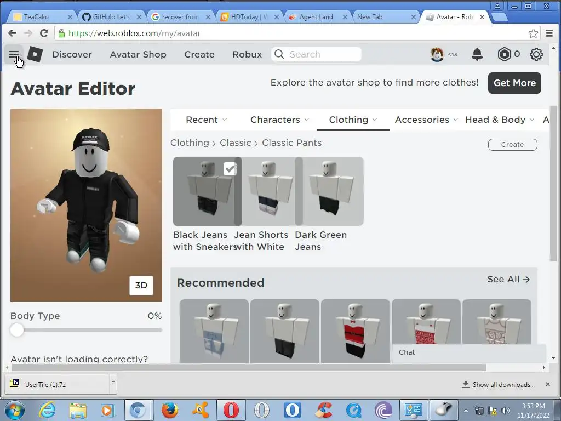561x421 pixels.
Task: Open the Robux balance icon
Action: [x=504, y=54]
